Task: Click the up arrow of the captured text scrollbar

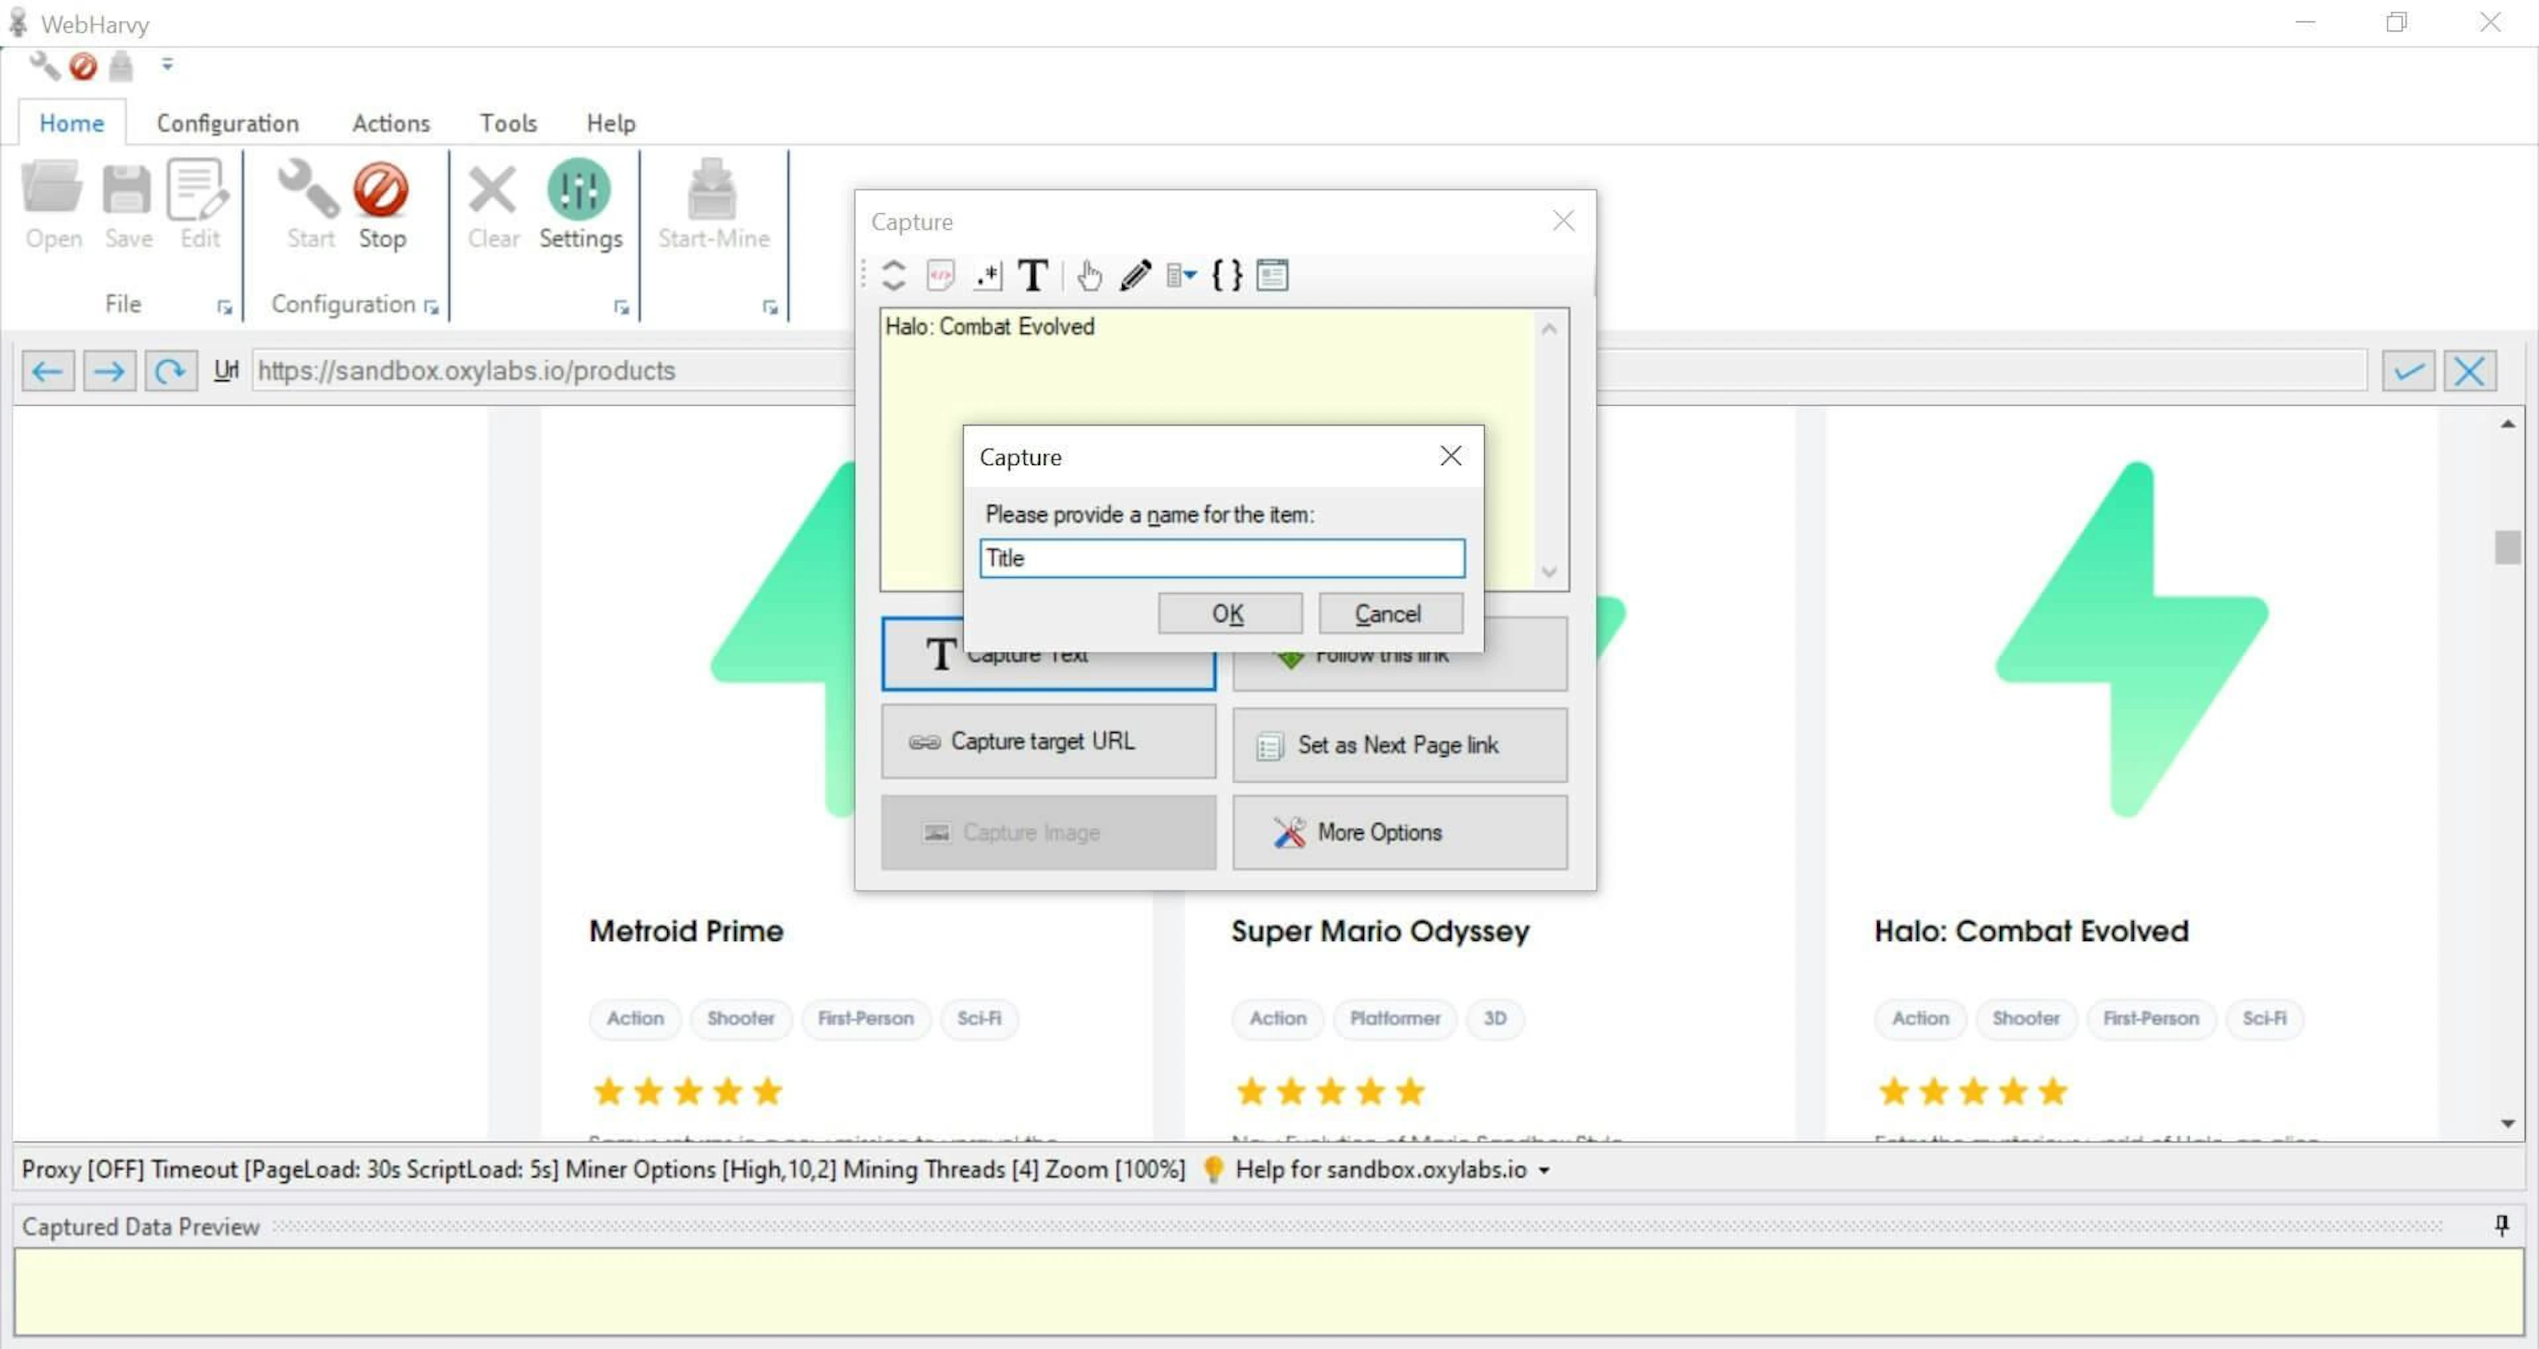Action: [1549, 329]
